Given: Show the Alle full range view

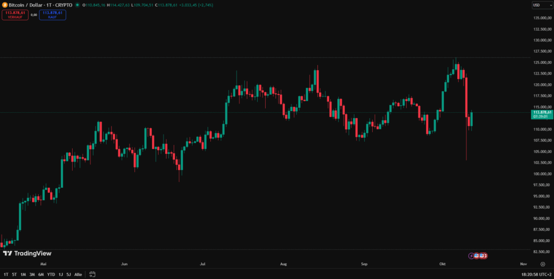Looking at the screenshot, I should (x=78, y=274).
